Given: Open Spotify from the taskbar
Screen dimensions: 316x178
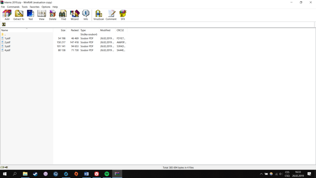Looking at the screenshot, I should point(107,174).
